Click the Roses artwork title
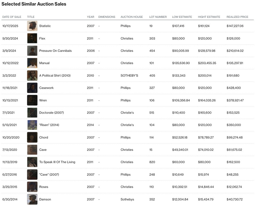 (x=43, y=187)
